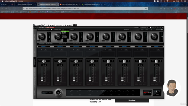Click the Preamp 1 channel pan knob

point(44,61)
